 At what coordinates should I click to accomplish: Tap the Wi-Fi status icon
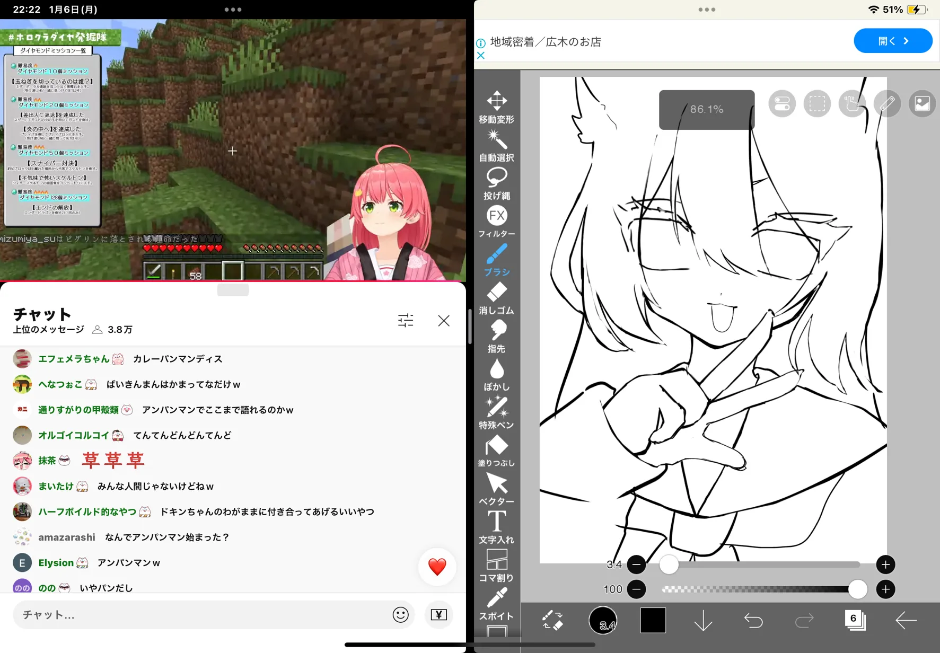(873, 10)
